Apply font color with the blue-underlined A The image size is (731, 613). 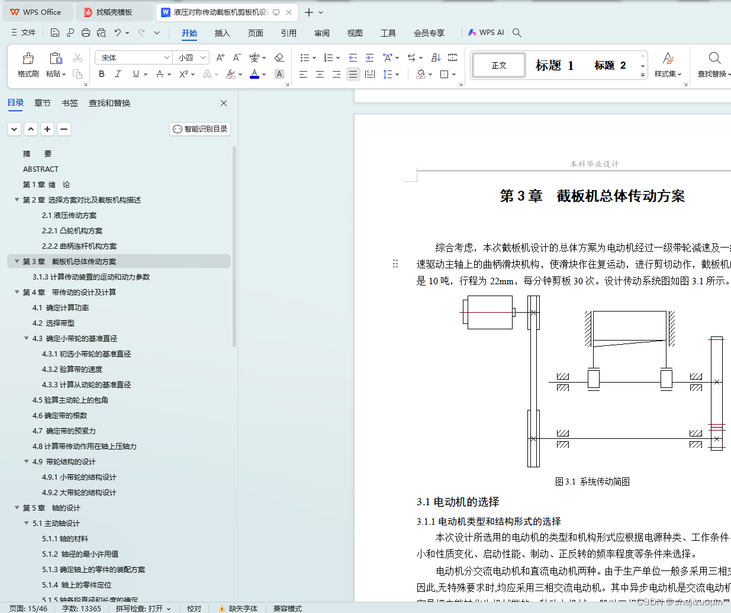tap(255, 74)
